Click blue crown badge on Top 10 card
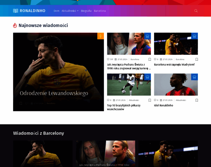Viewport: 211px width, 167px height. click(x=147, y=77)
